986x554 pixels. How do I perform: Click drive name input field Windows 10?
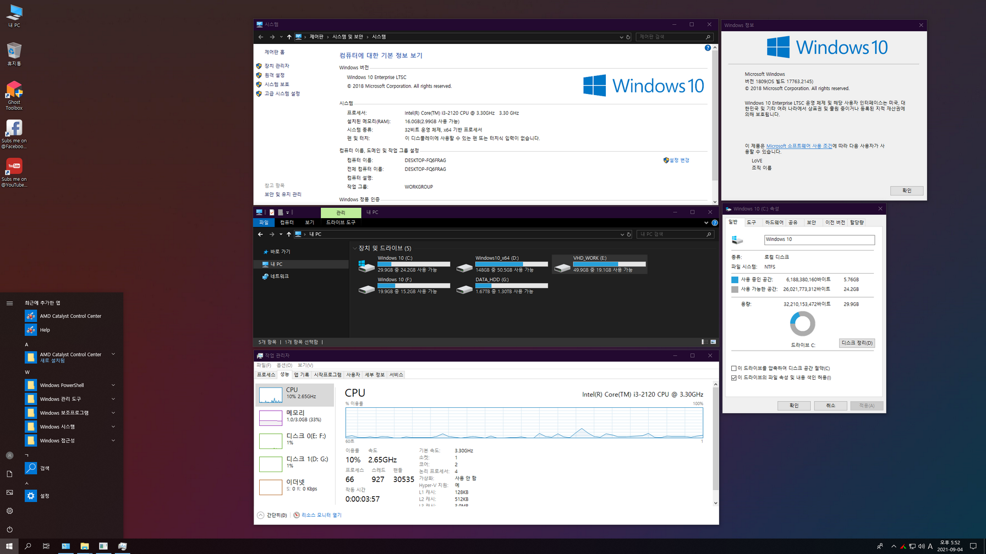819,240
